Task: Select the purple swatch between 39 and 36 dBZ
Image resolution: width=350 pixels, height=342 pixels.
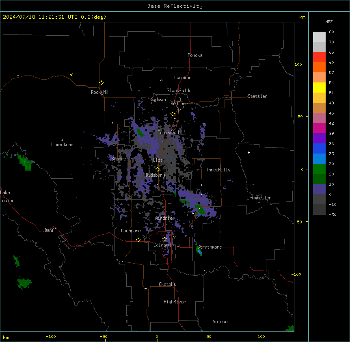Action: pos(319,138)
